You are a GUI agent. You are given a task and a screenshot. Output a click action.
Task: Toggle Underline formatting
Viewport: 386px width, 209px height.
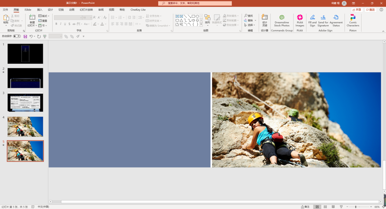coord(65,24)
